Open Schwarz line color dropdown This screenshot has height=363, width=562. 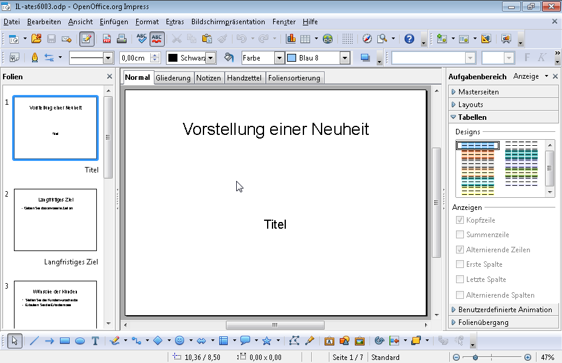click(x=211, y=58)
